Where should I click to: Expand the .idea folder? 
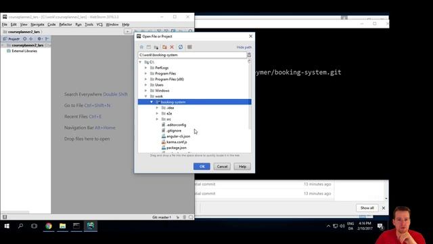pyautogui.click(x=157, y=108)
